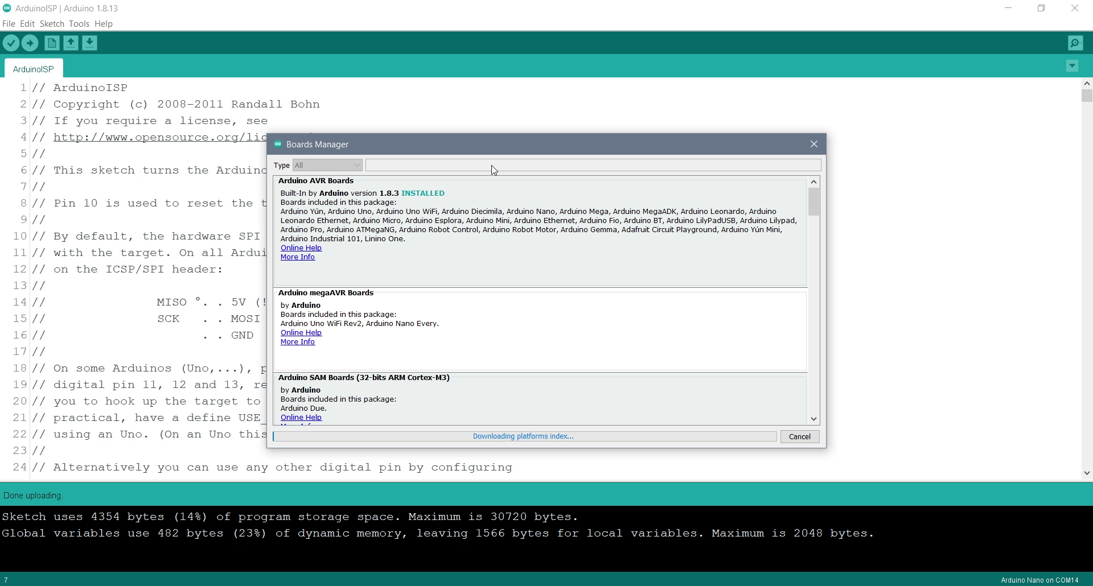
Task: Click the Downloading platforms index progress bar
Action: pos(524,436)
